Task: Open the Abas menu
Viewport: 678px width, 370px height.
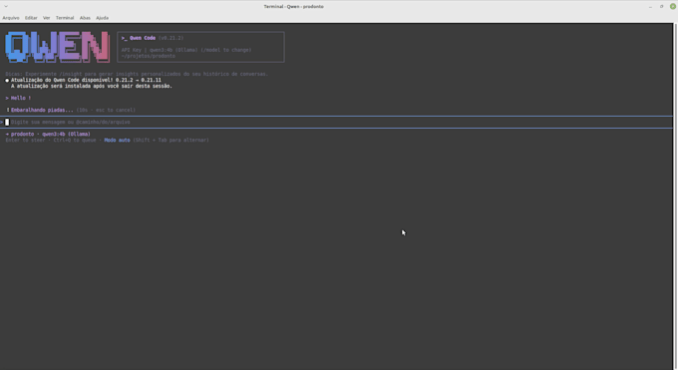Action: [85, 18]
